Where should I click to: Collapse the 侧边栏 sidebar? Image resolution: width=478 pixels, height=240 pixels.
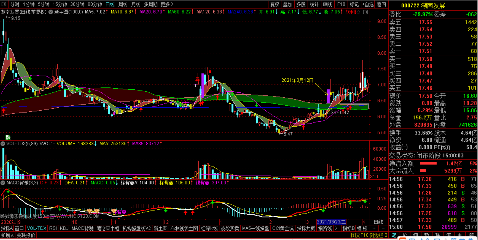tap(378, 235)
